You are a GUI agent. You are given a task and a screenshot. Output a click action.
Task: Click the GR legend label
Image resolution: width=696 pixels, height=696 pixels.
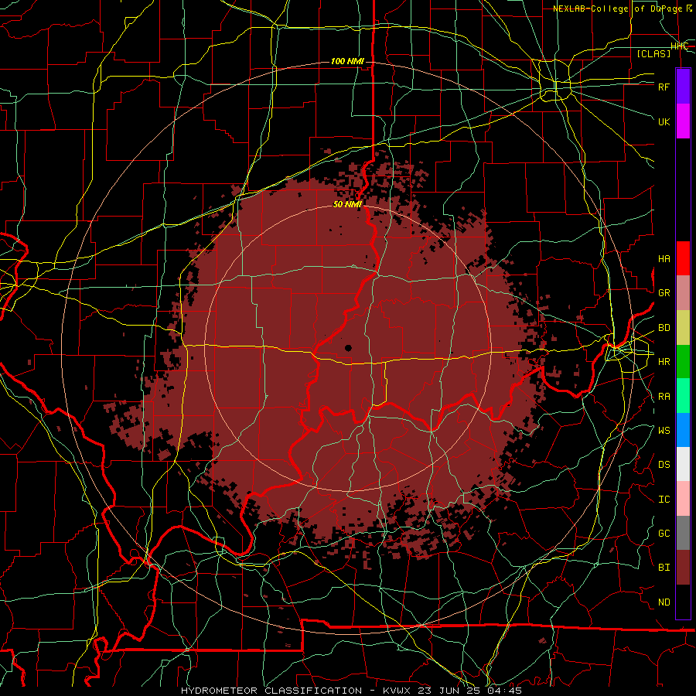[x=664, y=293]
